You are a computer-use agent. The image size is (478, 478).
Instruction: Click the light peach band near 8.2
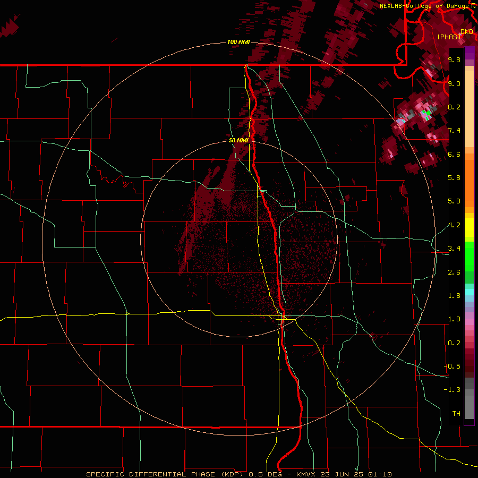(x=469, y=109)
